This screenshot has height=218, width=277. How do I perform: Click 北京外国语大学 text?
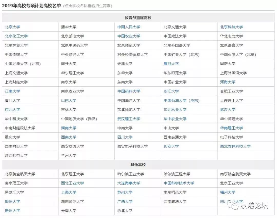click(177, 45)
